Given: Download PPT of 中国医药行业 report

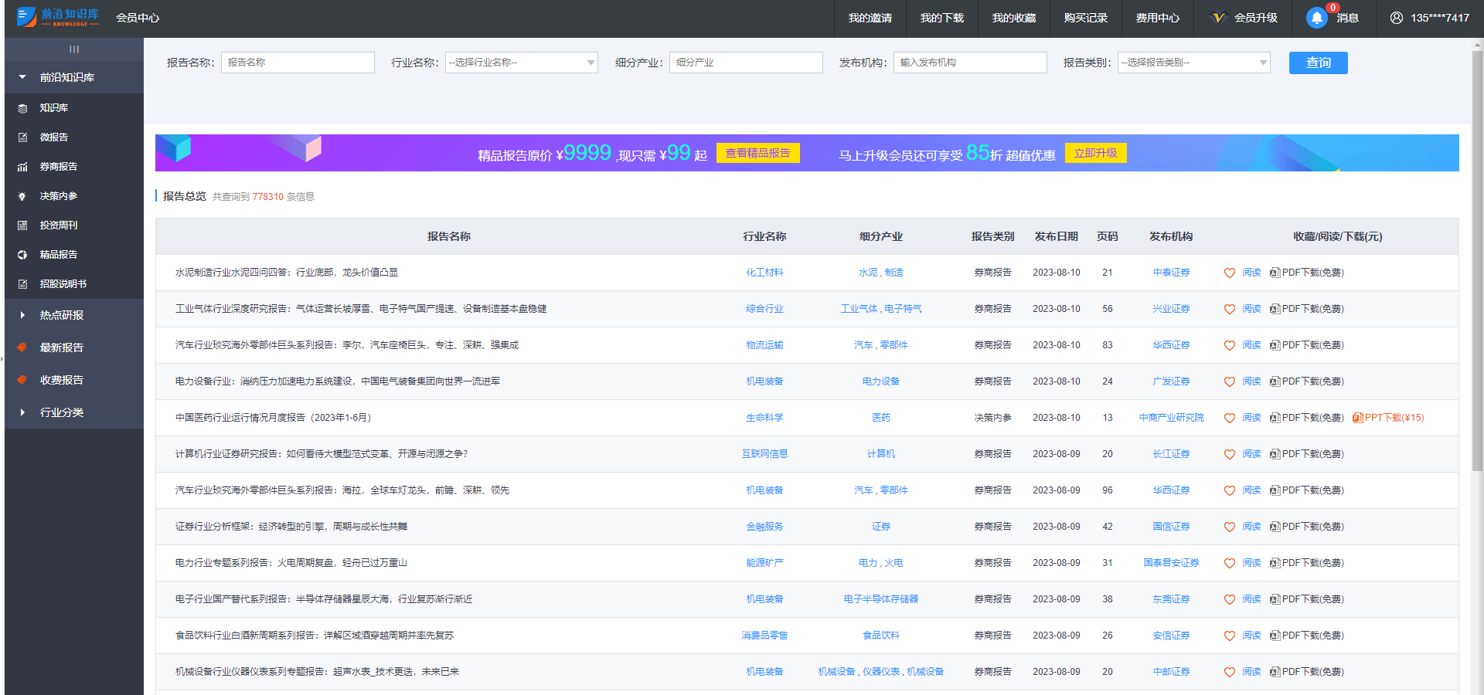Looking at the screenshot, I should click(1388, 418).
